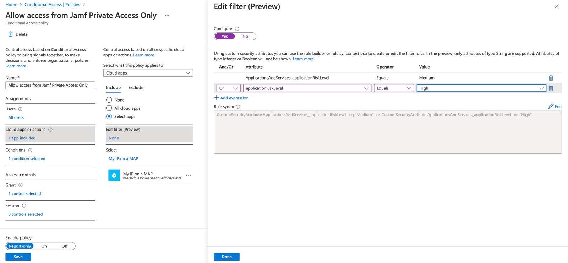Close the Edit filter panel

(557, 6)
